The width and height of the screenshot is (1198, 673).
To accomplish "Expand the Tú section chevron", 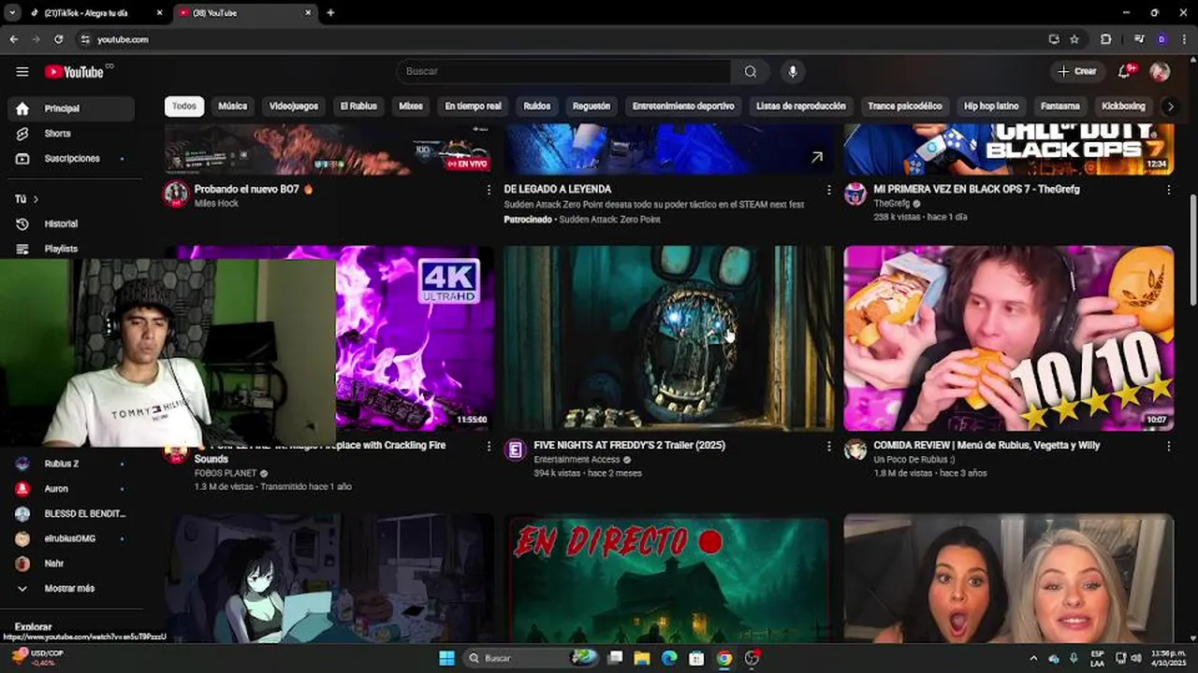I will point(36,199).
